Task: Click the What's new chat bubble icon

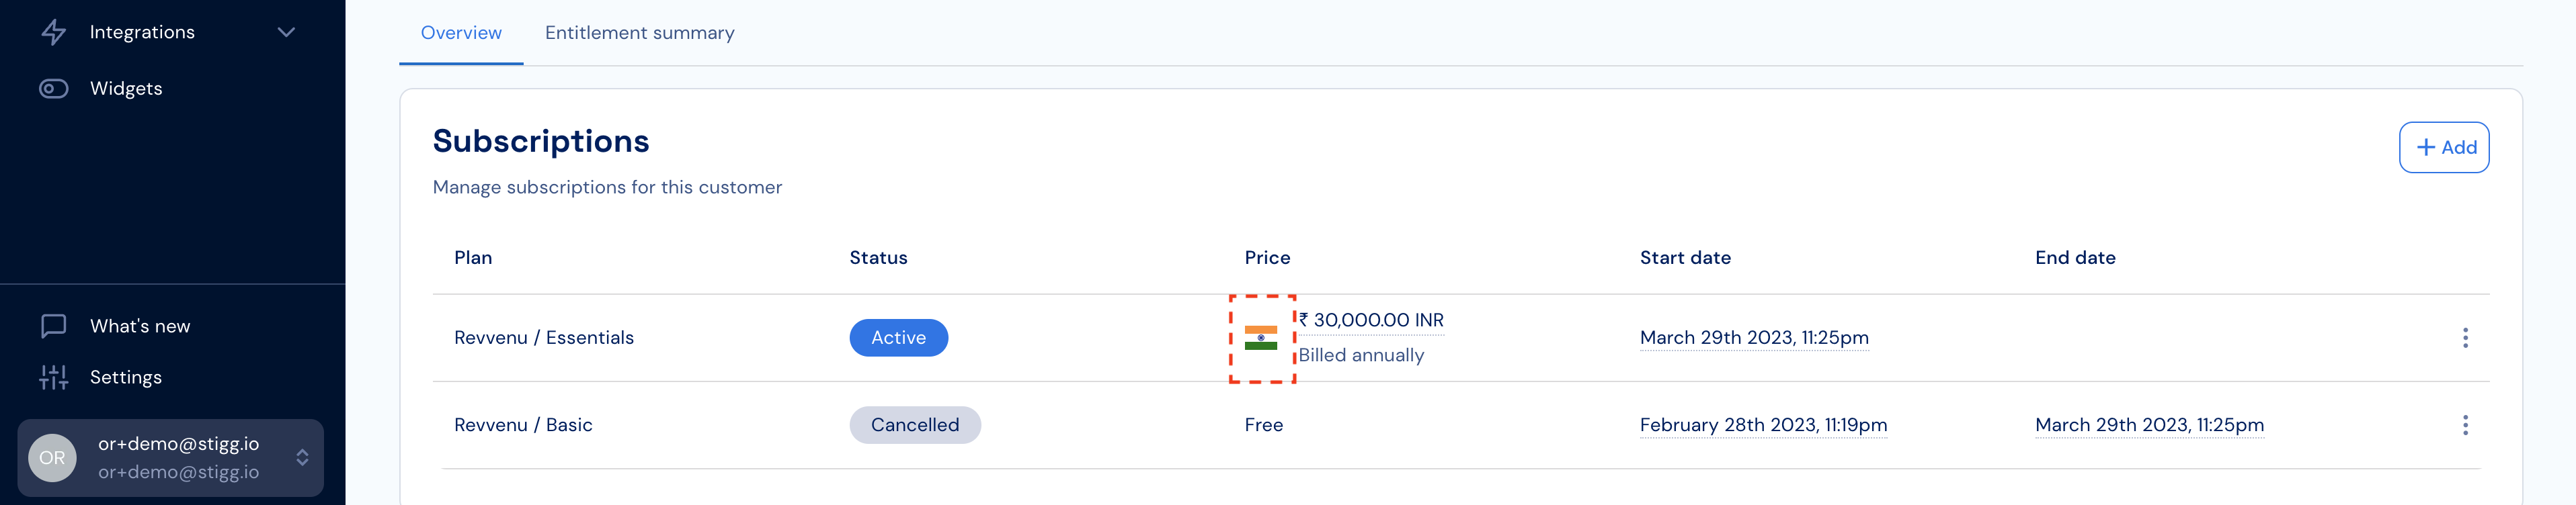Action: click(53, 326)
